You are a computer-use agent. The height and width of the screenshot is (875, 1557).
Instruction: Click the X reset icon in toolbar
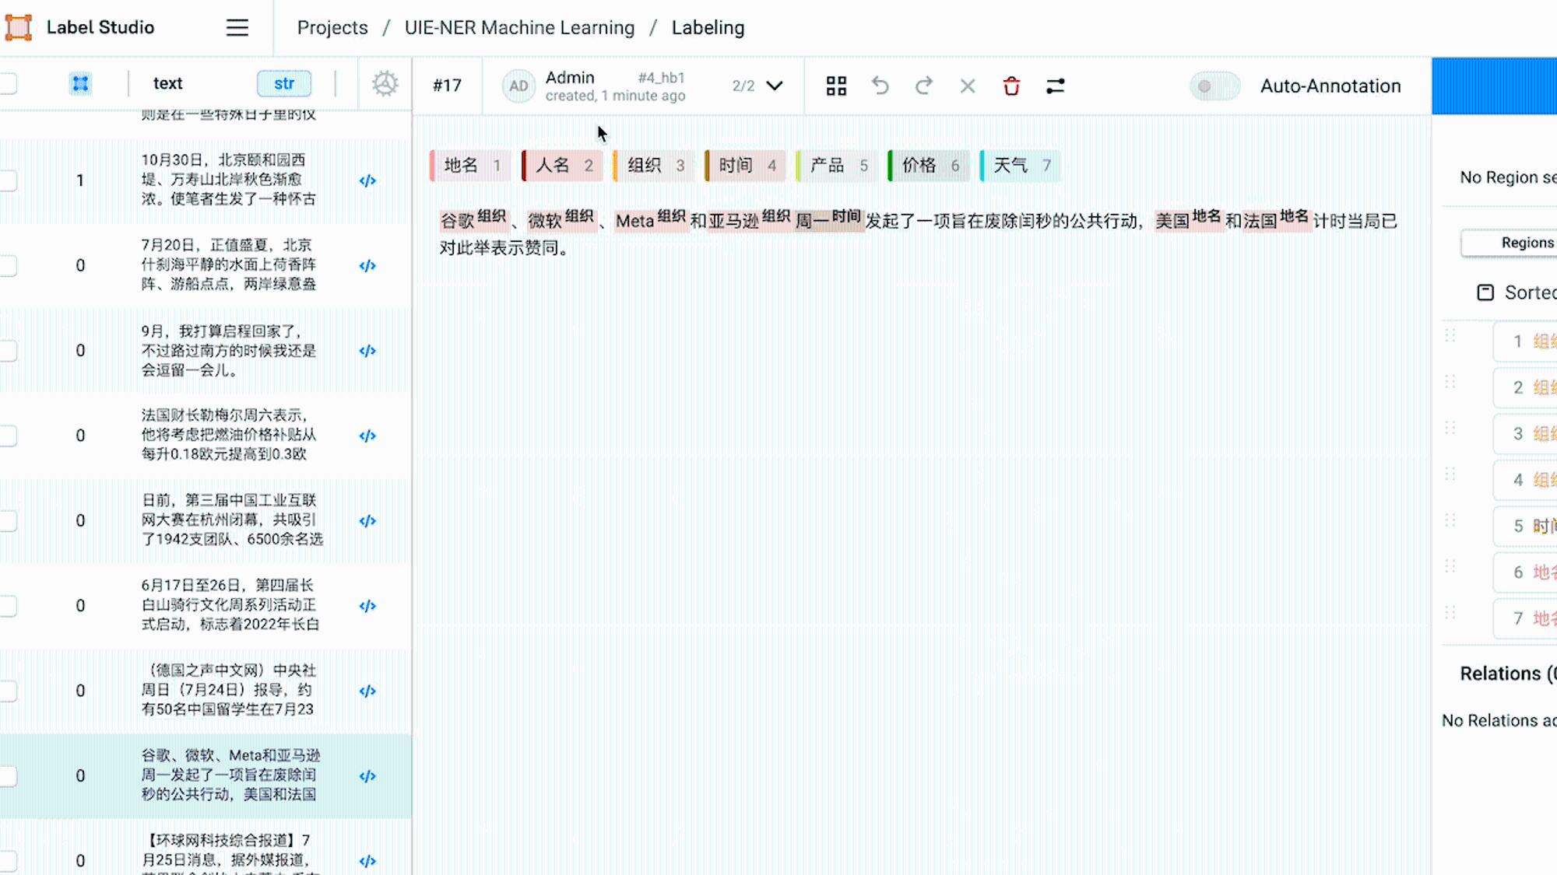(968, 86)
